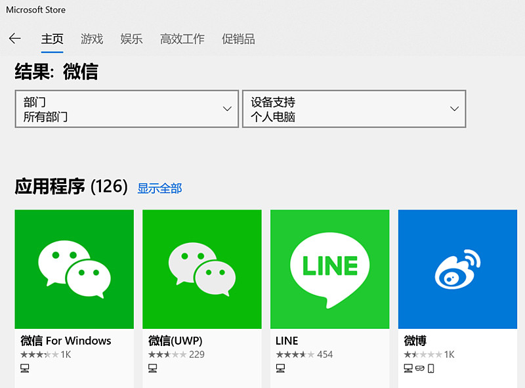Switch to the 促销品 tab
This screenshot has width=525, height=388.
click(238, 39)
